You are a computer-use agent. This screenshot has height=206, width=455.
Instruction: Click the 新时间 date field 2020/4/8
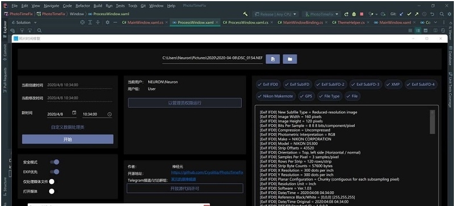62,114
